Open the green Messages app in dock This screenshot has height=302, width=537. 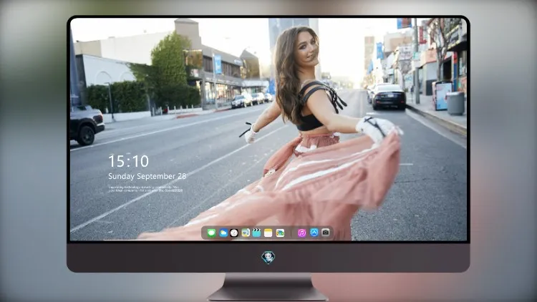(x=211, y=233)
